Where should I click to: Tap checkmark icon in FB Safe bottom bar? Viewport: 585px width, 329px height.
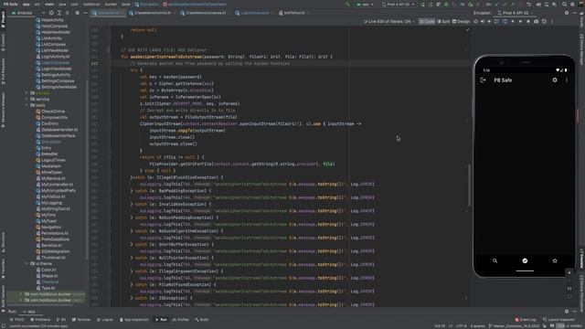(525, 260)
